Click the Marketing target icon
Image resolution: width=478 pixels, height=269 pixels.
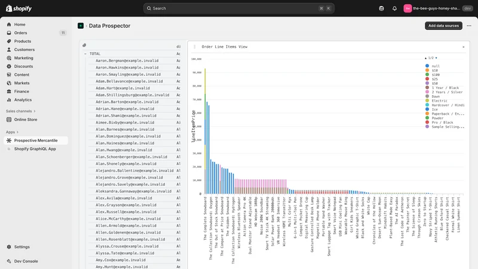pos(9,58)
